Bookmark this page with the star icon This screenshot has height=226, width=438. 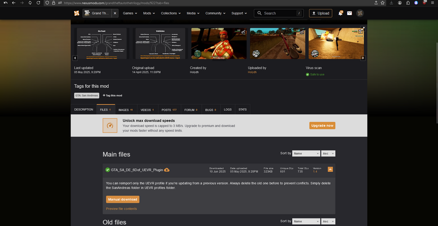click(383, 3)
